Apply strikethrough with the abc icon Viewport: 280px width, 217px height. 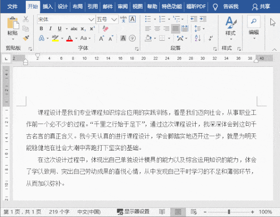pyautogui.click(x=74, y=28)
